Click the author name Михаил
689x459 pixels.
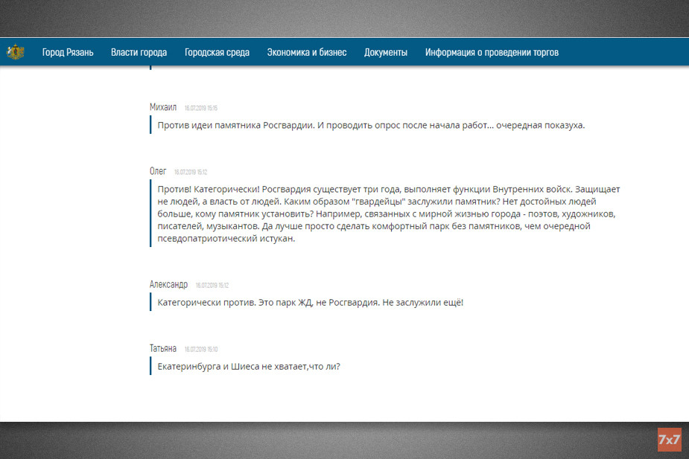[x=163, y=107]
